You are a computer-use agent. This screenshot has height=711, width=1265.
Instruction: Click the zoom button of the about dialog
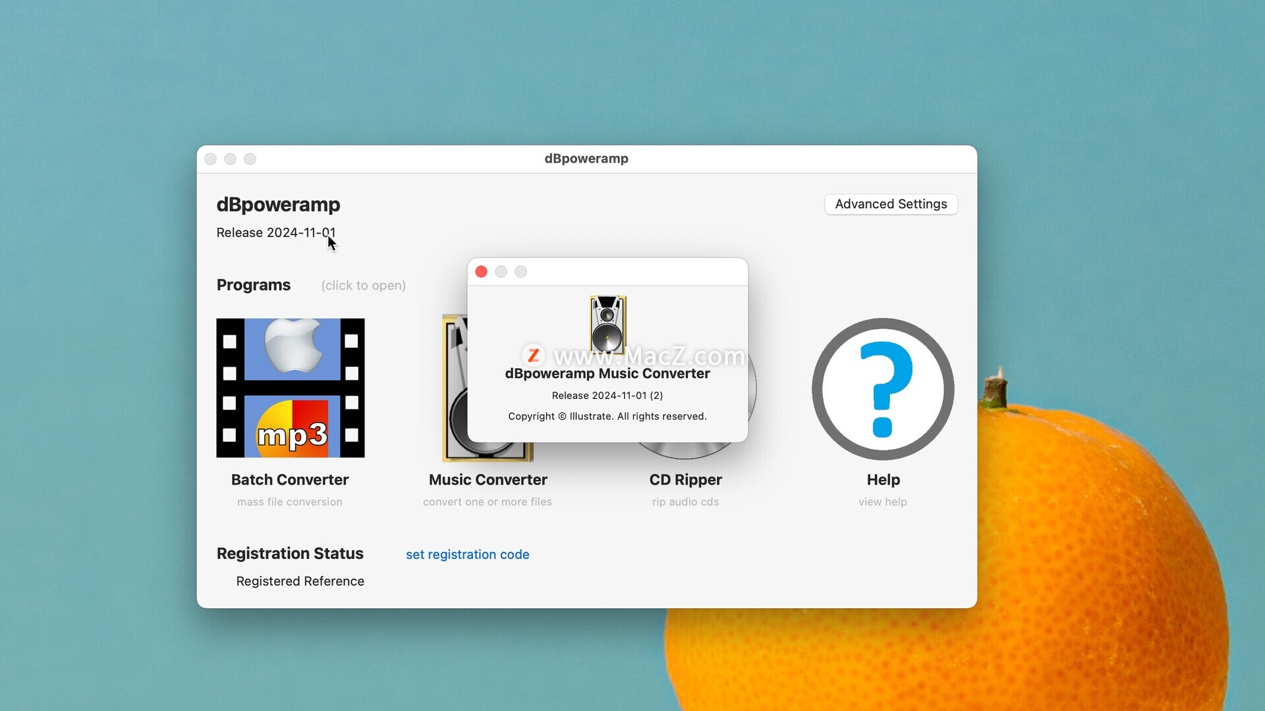pos(520,272)
